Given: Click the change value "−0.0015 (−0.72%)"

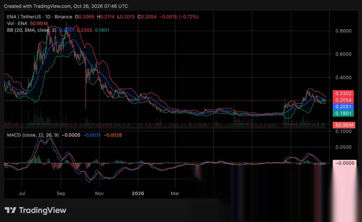Looking at the screenshot, I should [x=179, y=17].
